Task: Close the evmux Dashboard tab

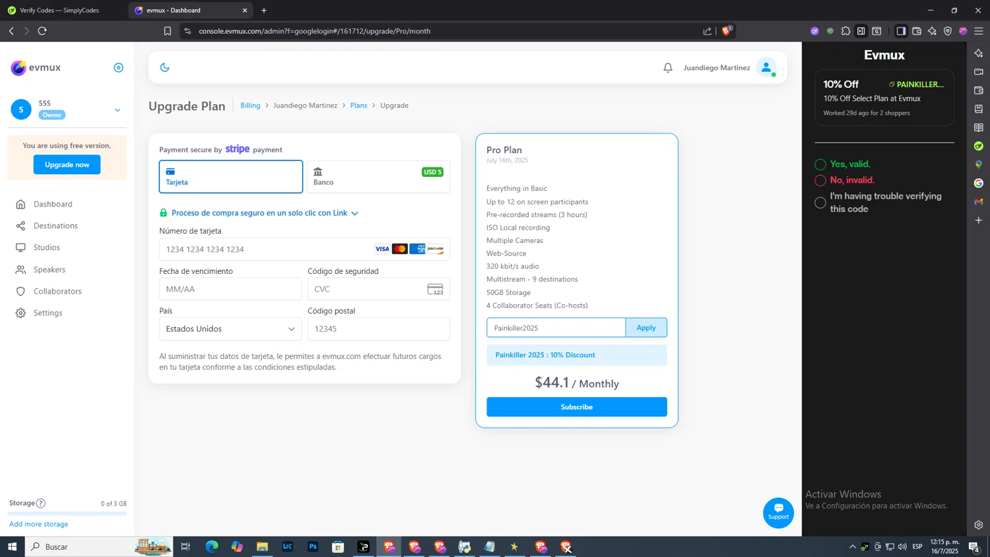Action: pyautogui.click(x=245, y=11)
